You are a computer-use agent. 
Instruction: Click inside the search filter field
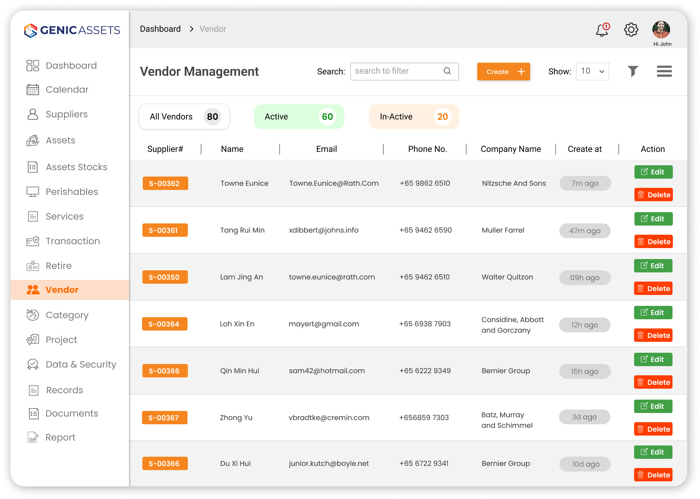click(395, 71)
